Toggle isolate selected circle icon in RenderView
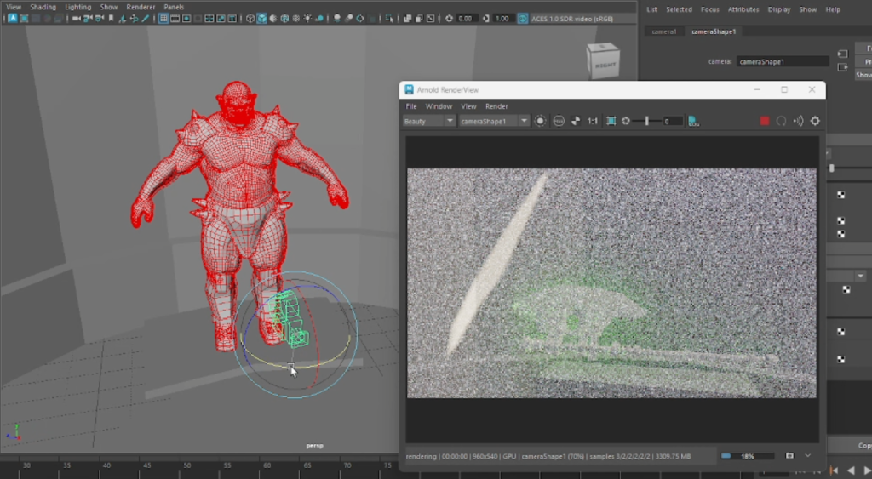This screenshot has height=479, width=872. [x=540, y=121]
